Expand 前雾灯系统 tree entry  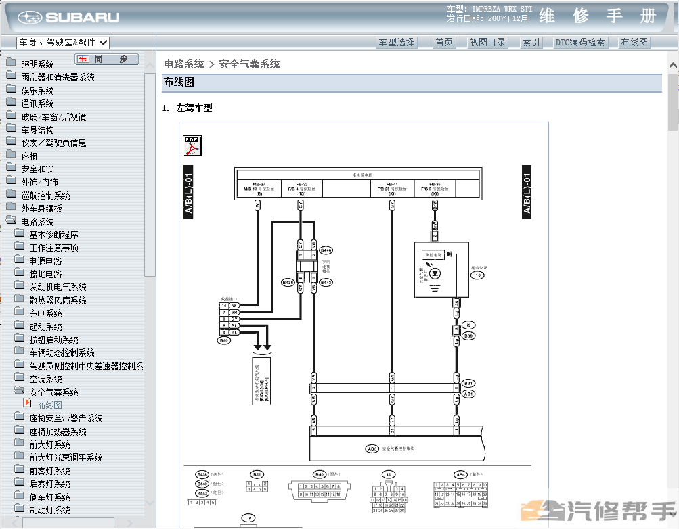point(49,471)
